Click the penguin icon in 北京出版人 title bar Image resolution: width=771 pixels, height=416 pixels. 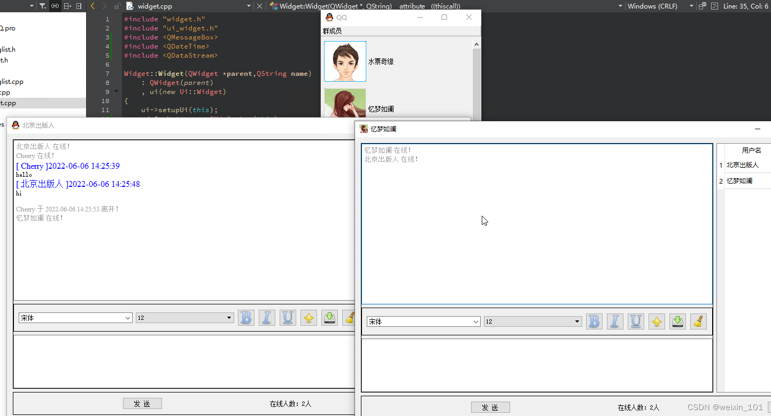click(x=16, y=125)
